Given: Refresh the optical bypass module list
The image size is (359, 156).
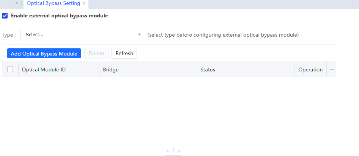Looking at the screenshot, I should click(x=124, y=54).
